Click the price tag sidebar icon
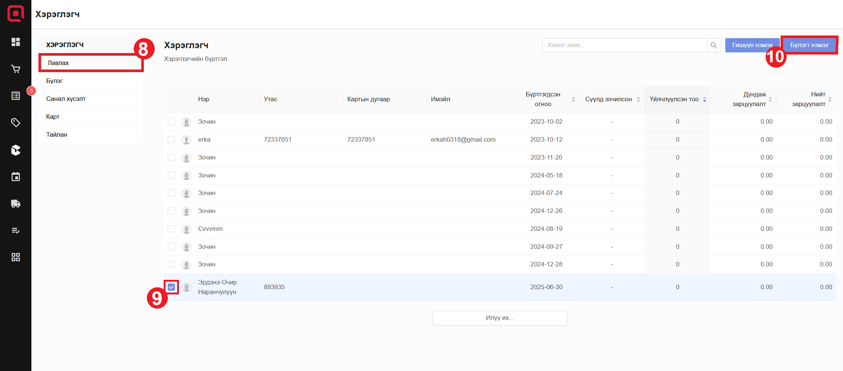Screen dimensions: 843x371 click(x=16, y=123)
